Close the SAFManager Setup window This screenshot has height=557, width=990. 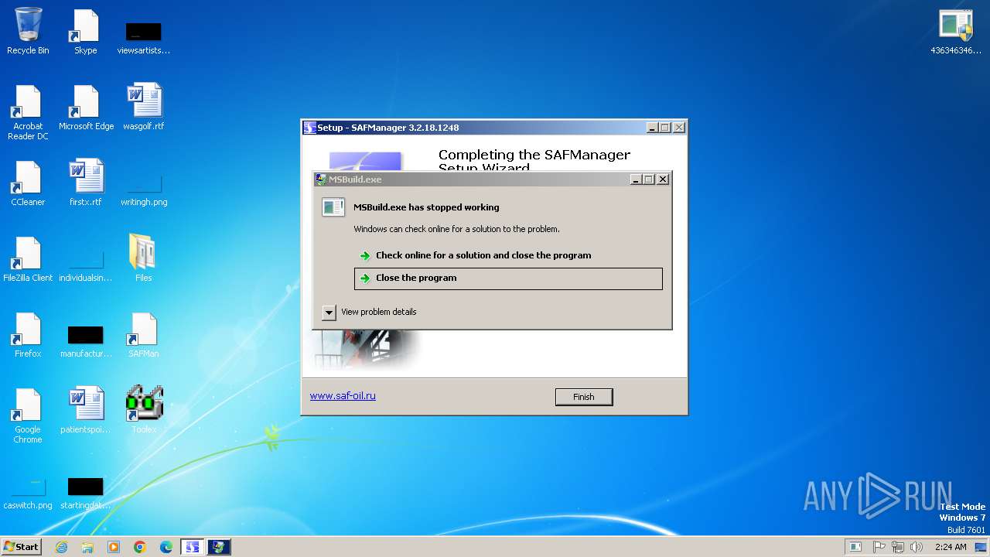click(678, 128)
